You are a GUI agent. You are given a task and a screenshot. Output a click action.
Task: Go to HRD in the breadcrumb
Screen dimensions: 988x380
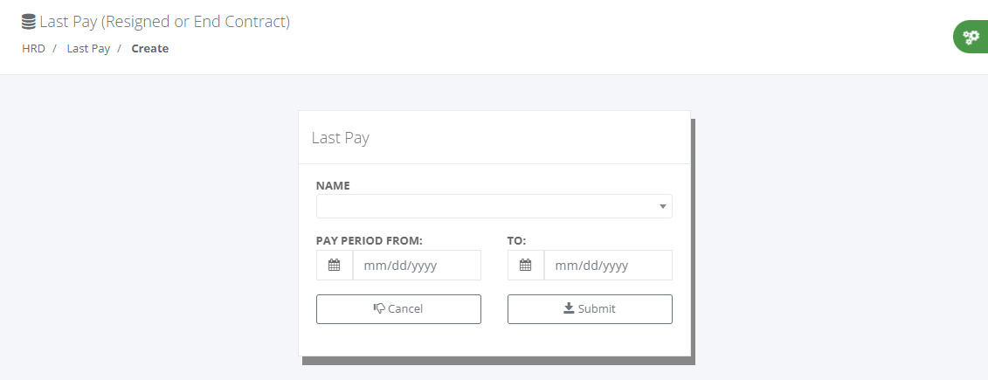(34, 49)
